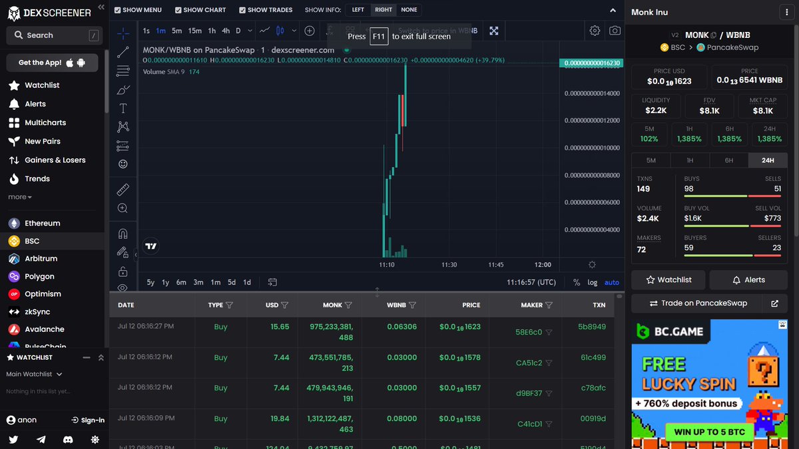Select Ethereum chain in sidebar
Screen dimensions: 799x449
pos(43,224)
